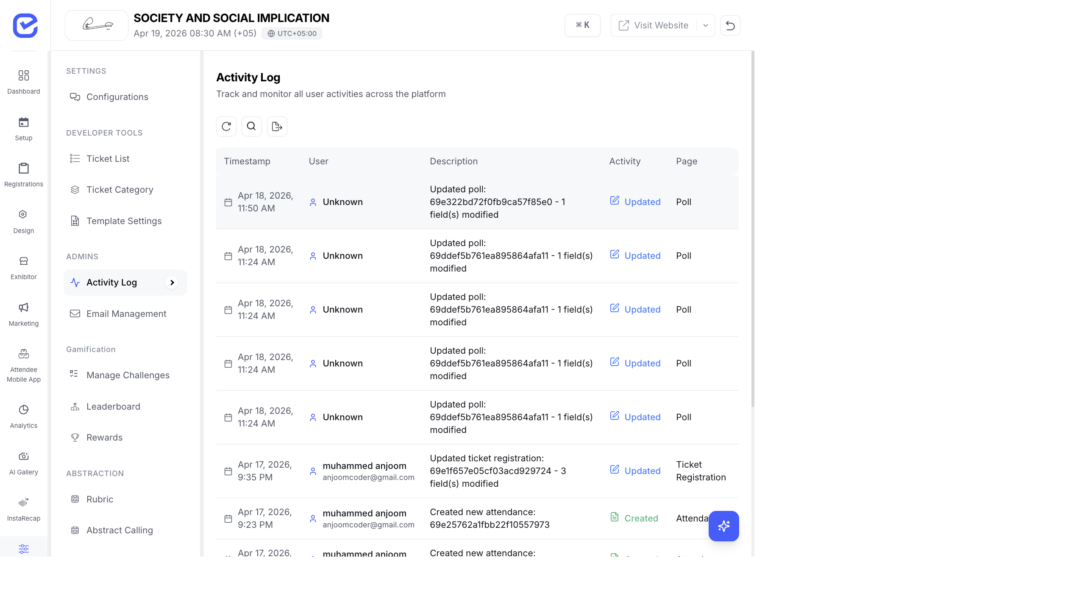Open Email Management
This screenshot has width=1085, height=610.
tap(125, 314)
